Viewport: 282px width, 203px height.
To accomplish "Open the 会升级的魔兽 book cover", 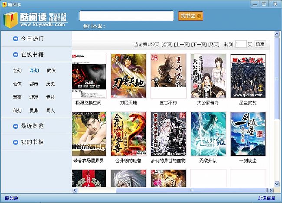I will pos(128,134).
